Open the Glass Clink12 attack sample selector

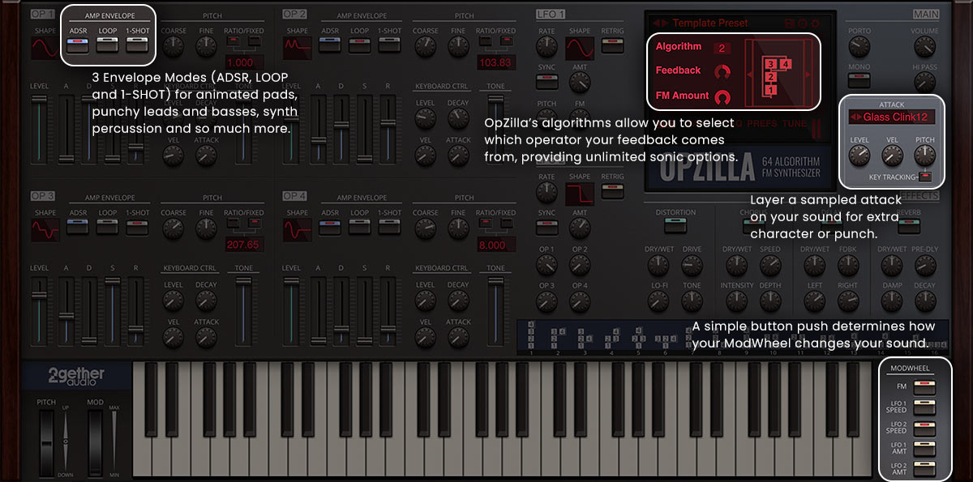[x=893, y=118]
